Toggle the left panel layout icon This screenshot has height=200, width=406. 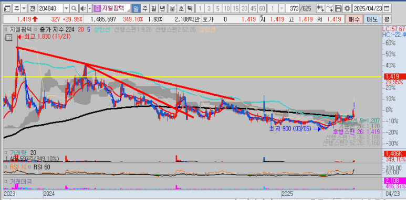pyautogui.click(x=8, y=8)
